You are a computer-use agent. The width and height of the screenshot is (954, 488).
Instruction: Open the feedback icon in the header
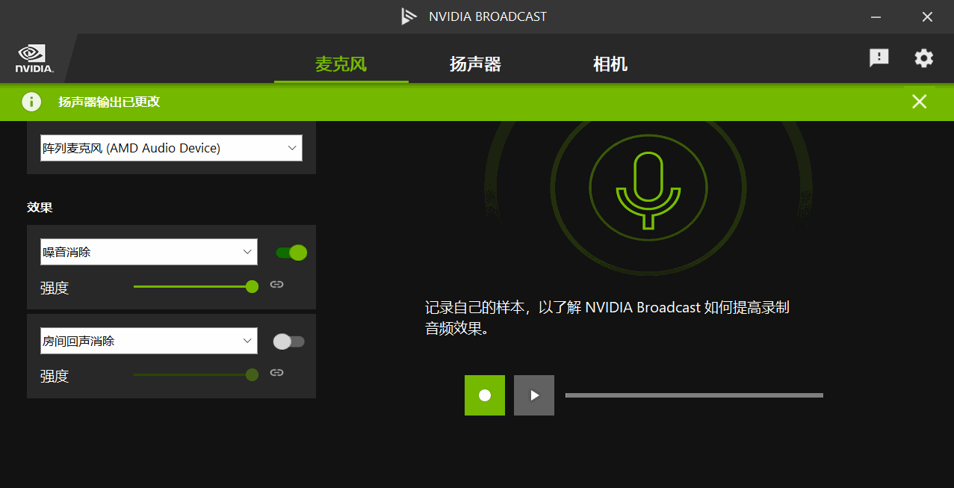879,58
